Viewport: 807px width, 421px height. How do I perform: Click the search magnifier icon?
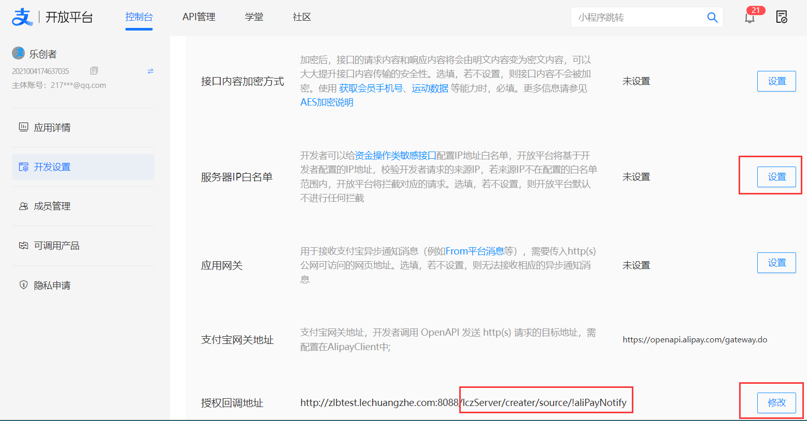[x=712, y=18]
